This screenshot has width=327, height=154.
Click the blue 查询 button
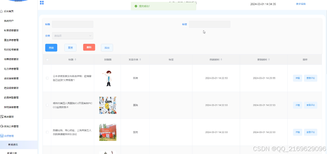(x=51, y=48)
